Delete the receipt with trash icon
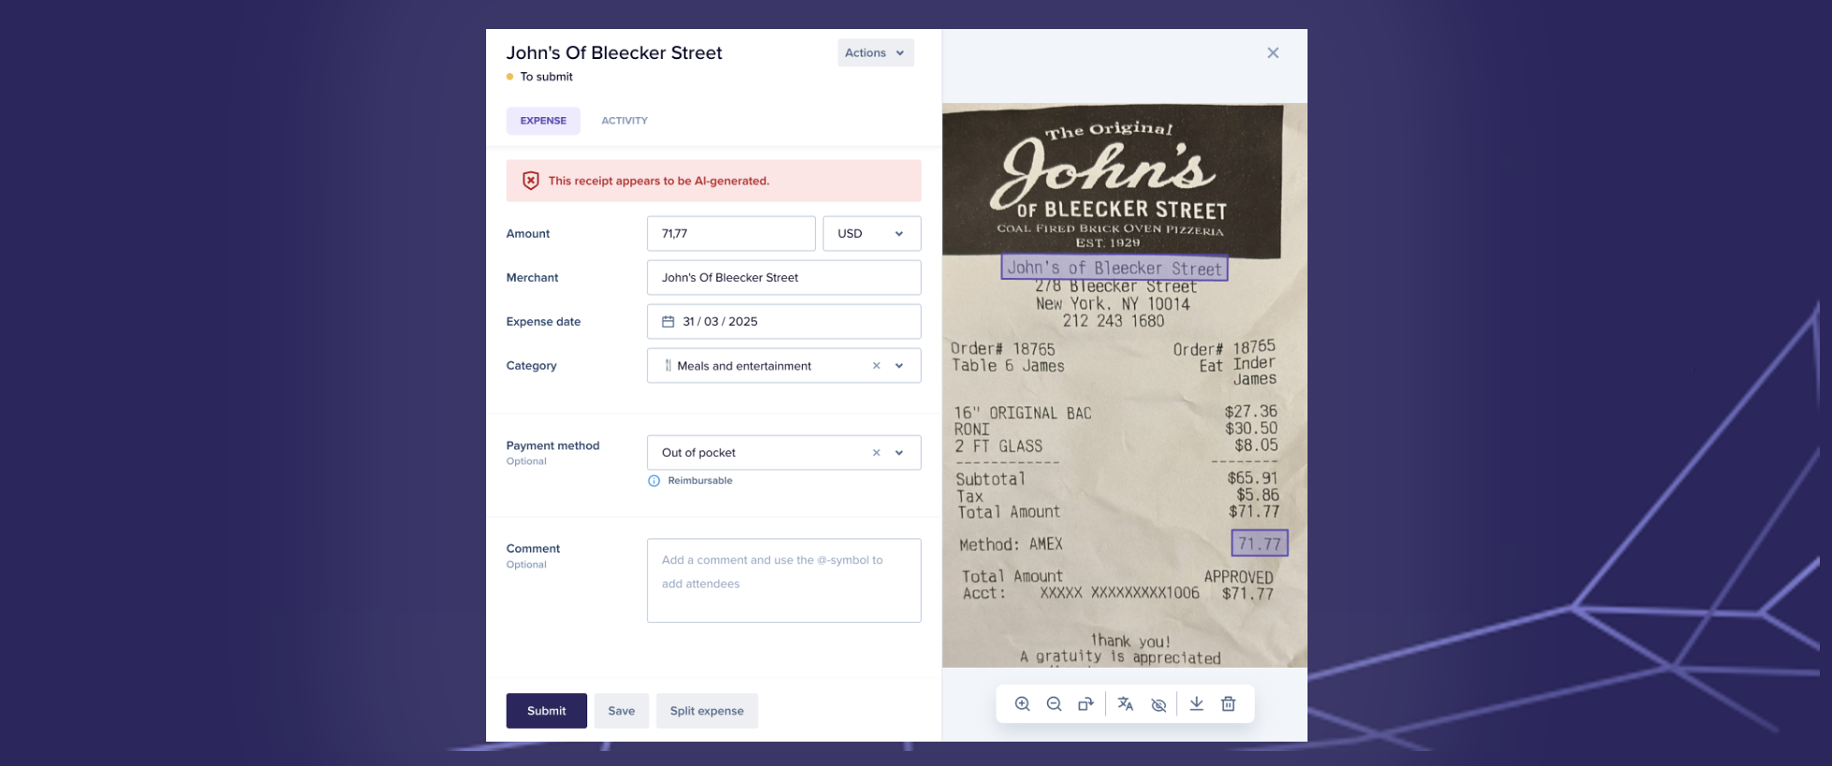This screenshot has width=1832, height=766. coord(1228,704)
